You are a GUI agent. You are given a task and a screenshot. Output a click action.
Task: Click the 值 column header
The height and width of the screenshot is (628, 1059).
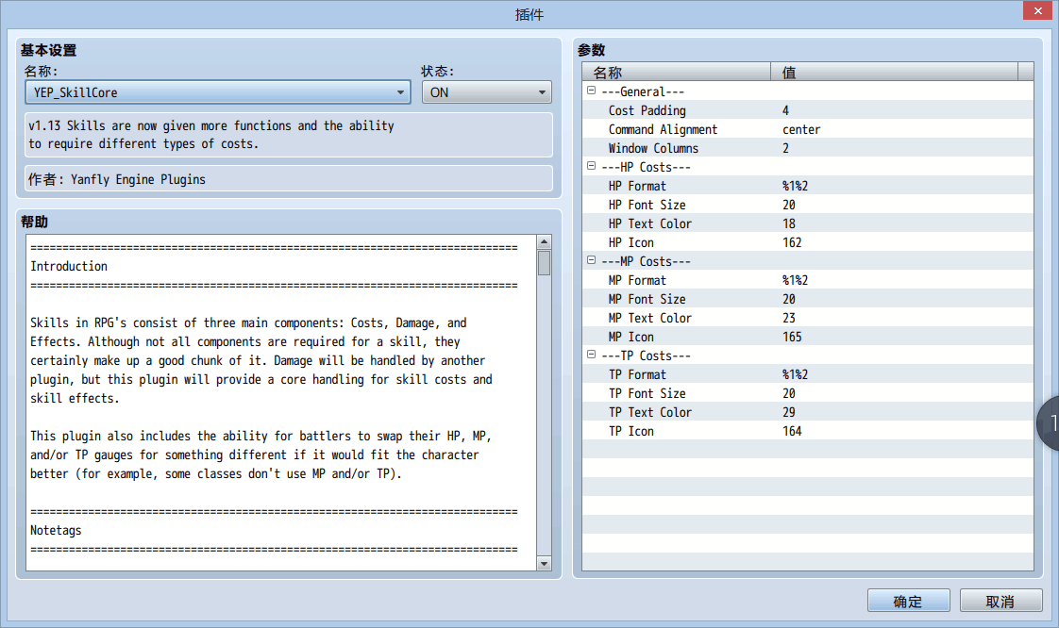(894, 72)
